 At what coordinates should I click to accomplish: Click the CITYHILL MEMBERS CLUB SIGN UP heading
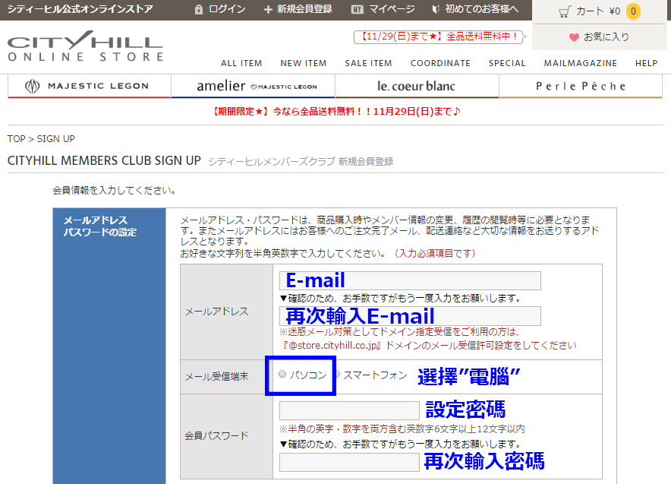pos(104,160)
